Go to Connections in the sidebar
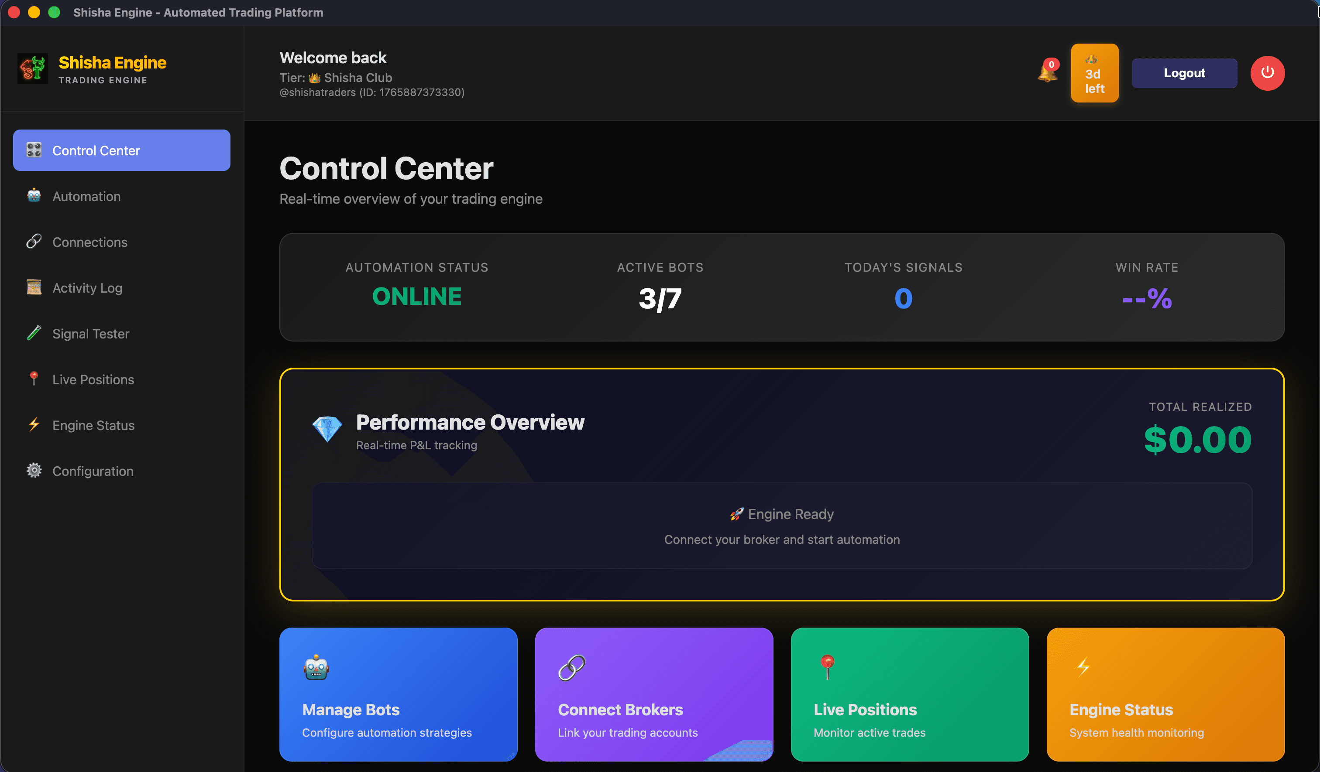Viewport: 1320px width, 772px height. point(89,242)
